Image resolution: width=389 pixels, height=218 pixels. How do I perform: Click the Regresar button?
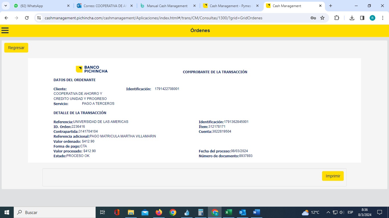[16, 48]
